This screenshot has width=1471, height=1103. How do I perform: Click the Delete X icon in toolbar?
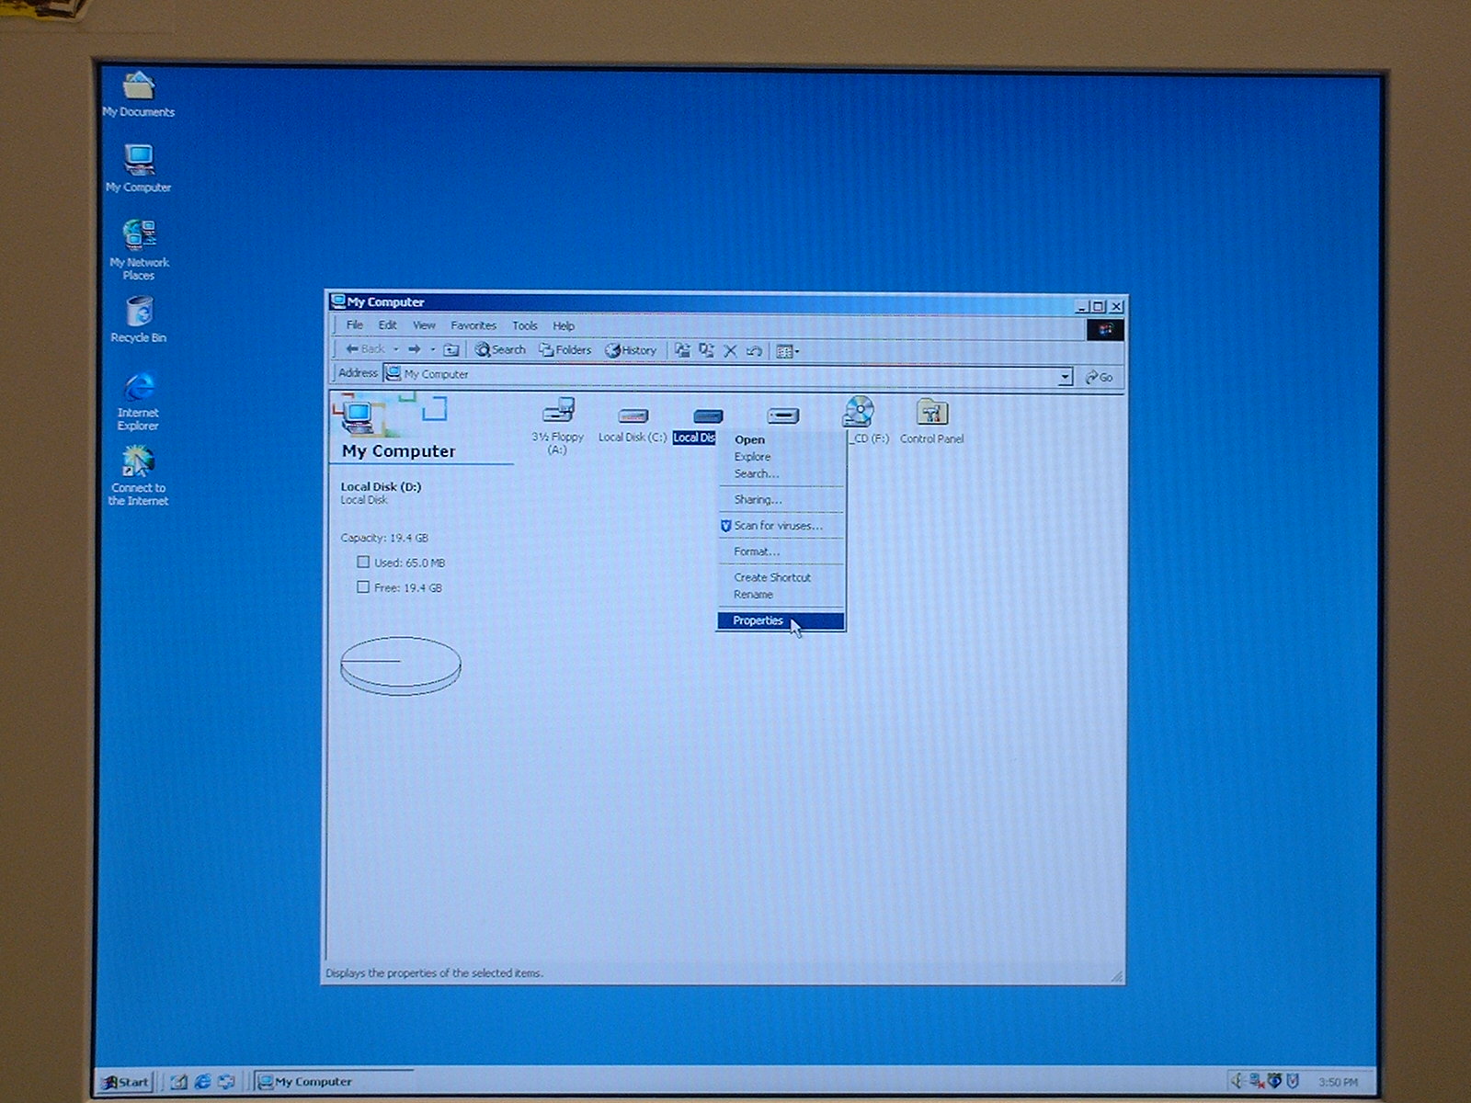click(x=730, y=350)
